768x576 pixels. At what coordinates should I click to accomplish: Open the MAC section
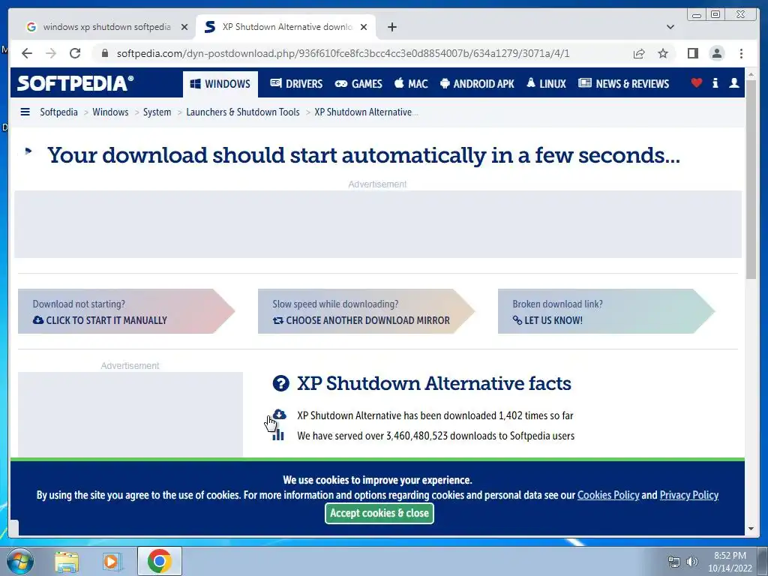(x=411, y=84)
